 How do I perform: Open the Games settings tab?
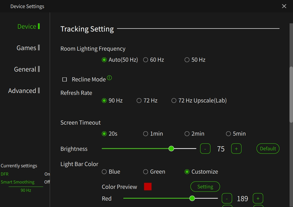tap(26, 48)
